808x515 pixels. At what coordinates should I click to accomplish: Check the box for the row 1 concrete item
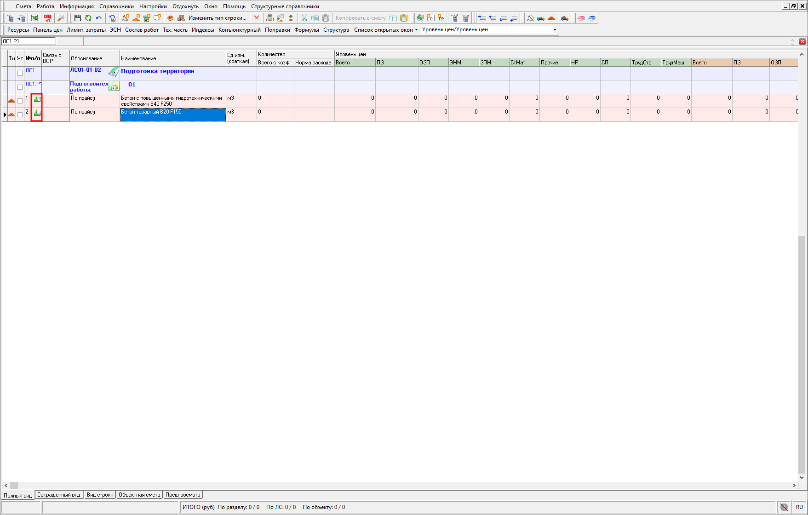[x=20, y=101]
